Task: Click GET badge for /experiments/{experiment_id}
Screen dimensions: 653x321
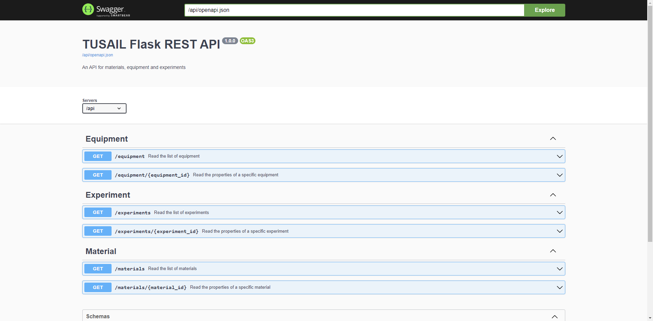Action: (x=98, y=231)
